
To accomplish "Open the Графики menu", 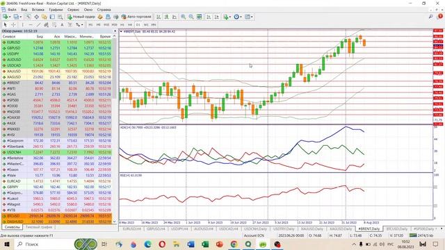I will pos(56,10).
